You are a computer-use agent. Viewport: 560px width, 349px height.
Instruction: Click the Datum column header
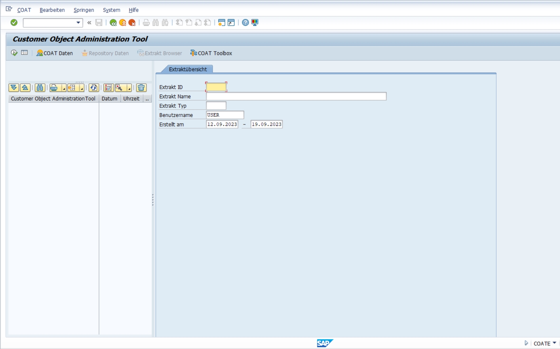point(110,99)
